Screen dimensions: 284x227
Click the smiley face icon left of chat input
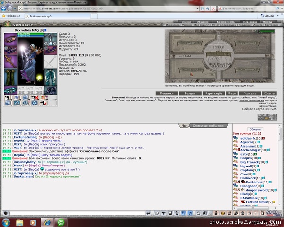(x=5, y=213)
